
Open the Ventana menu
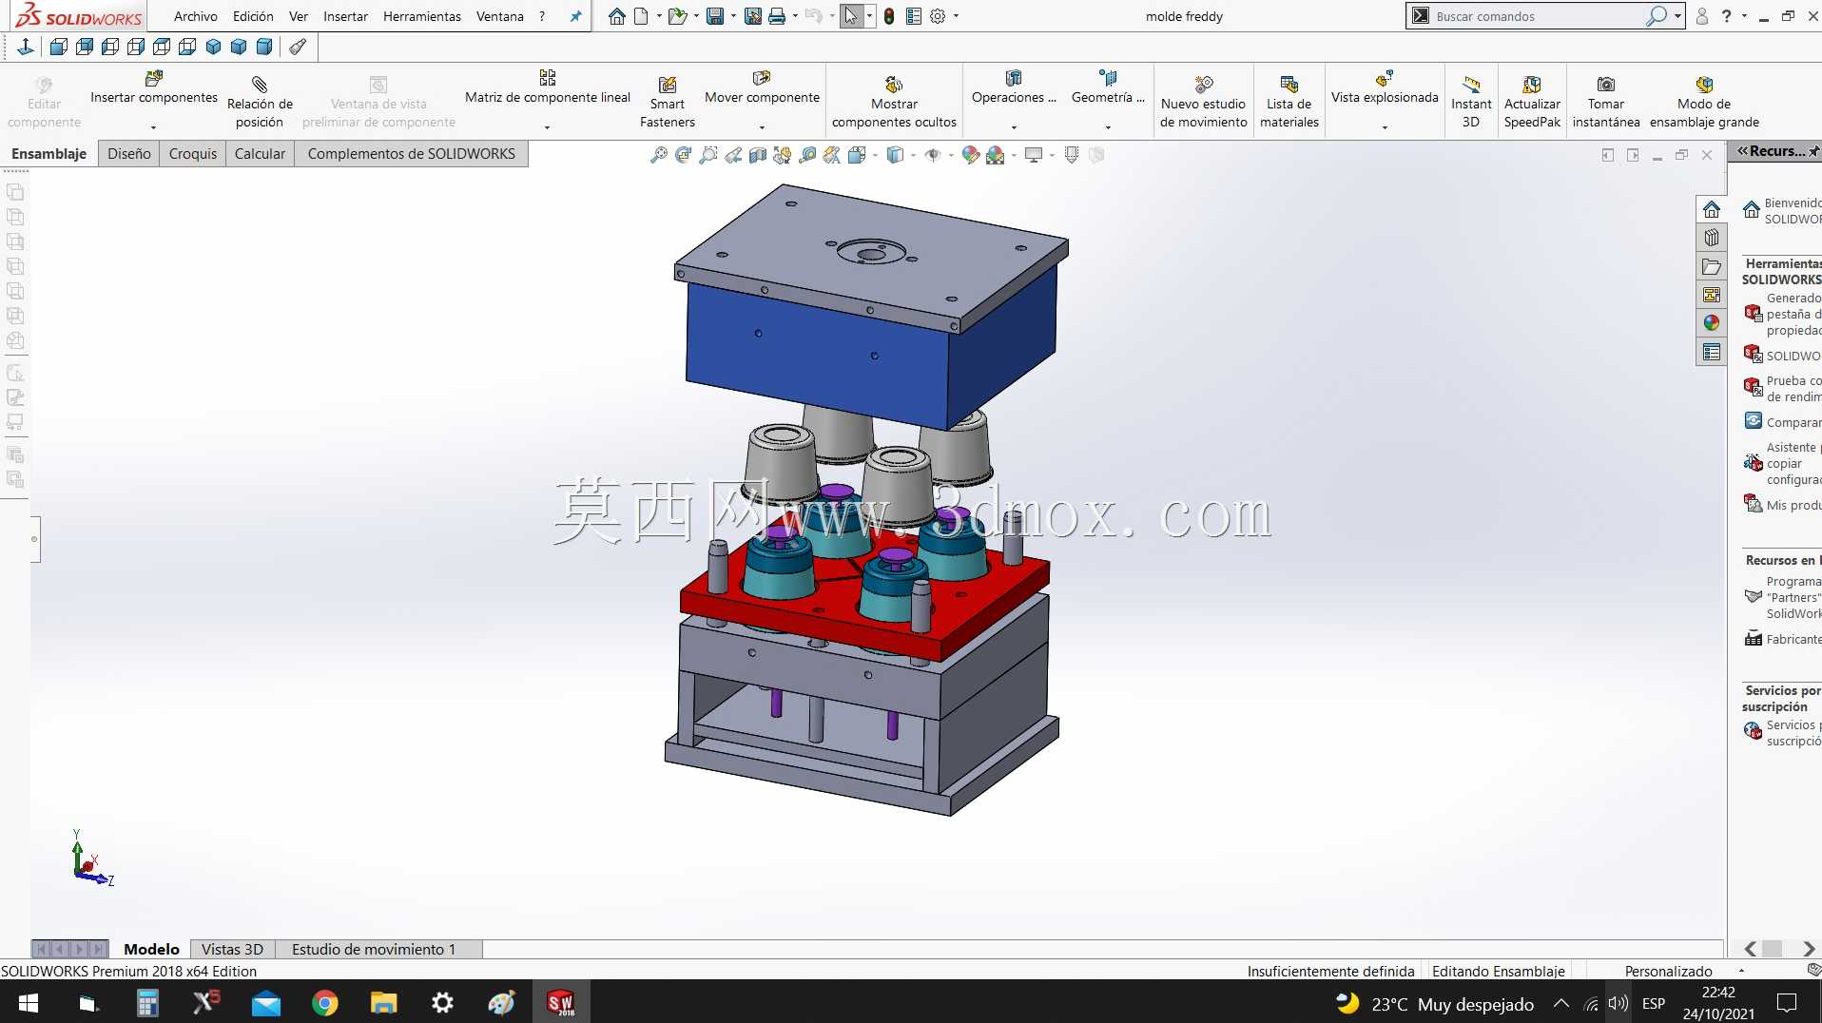500,16
